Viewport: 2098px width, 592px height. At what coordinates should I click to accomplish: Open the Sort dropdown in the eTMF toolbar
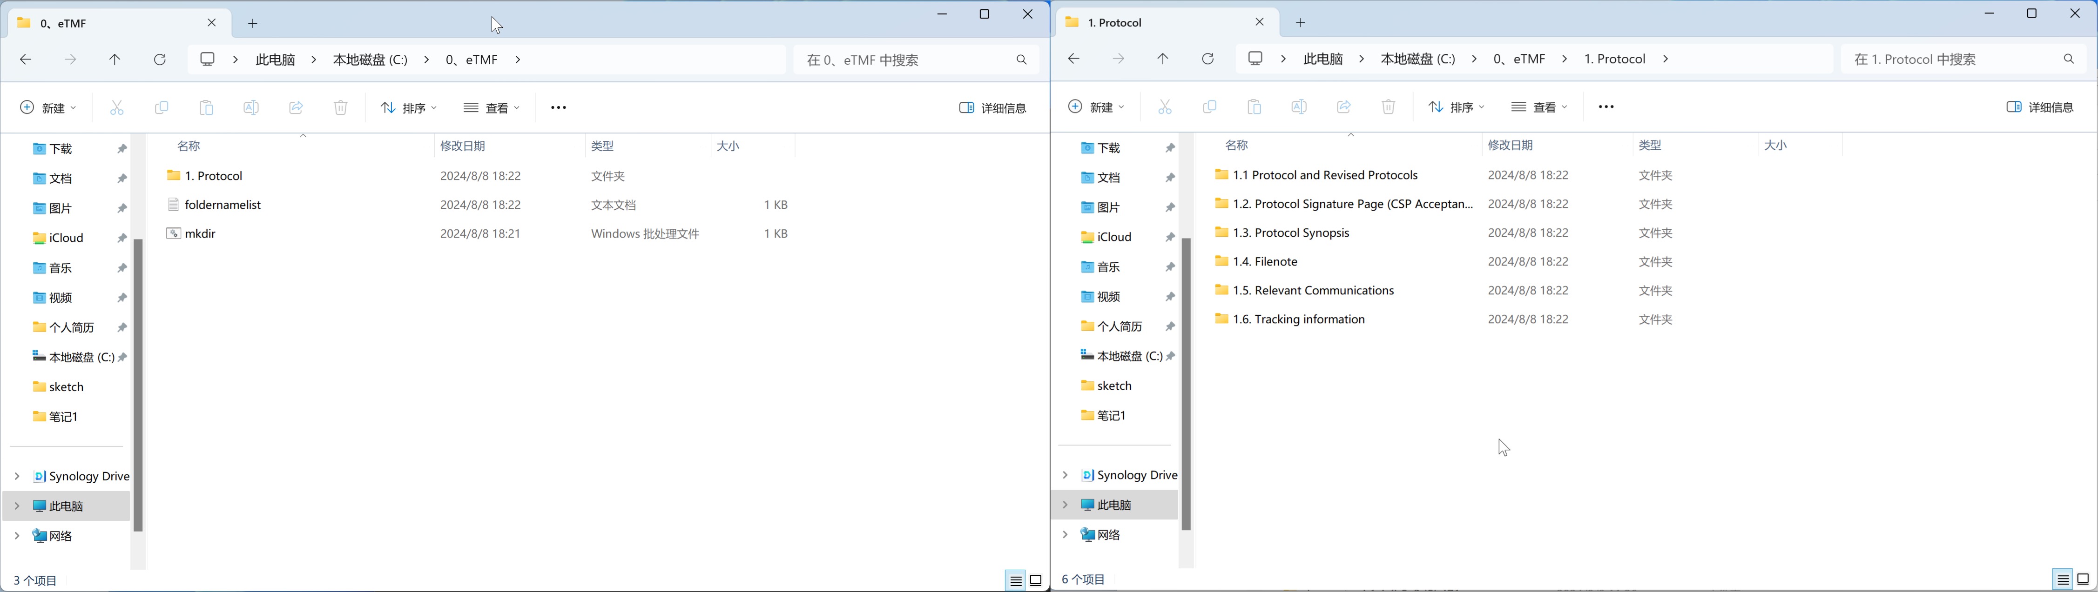coord(409,107)
